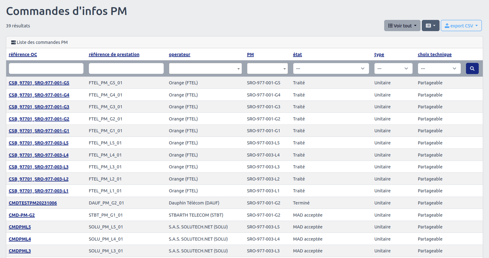Open the export CSV dropdown
Image resolution: width=489 pixels, height=258 pixels.
[461, 26]
